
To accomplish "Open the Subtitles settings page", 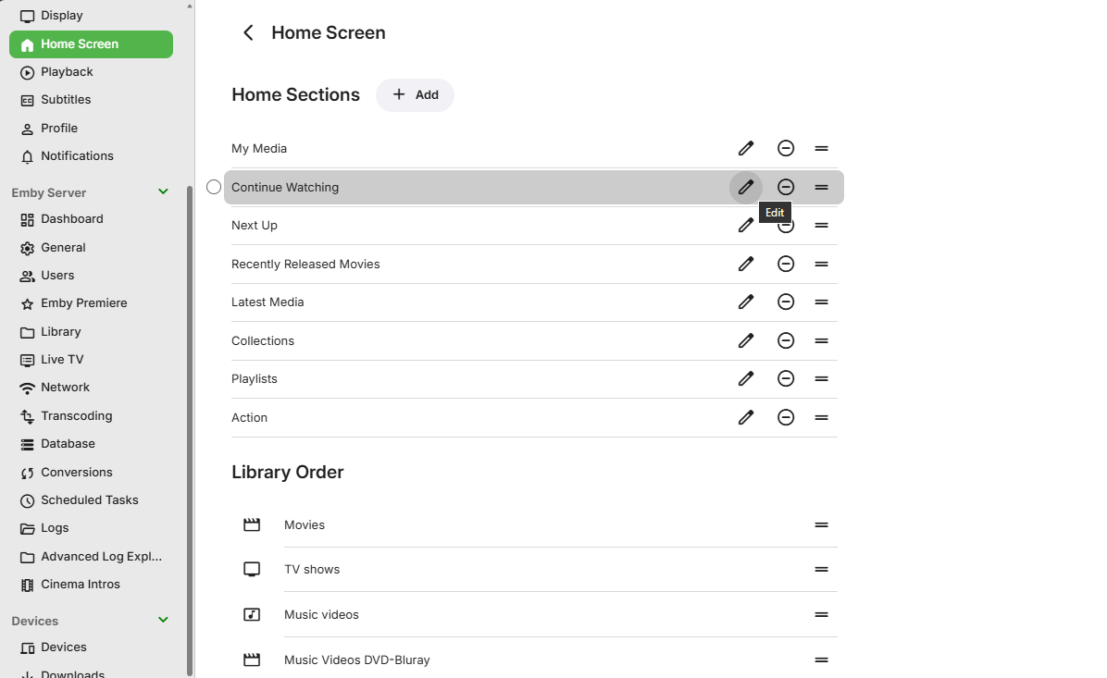I will [66, 100].
